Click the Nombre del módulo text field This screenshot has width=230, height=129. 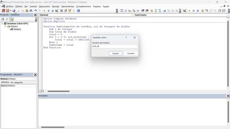[x=115, y=46]
